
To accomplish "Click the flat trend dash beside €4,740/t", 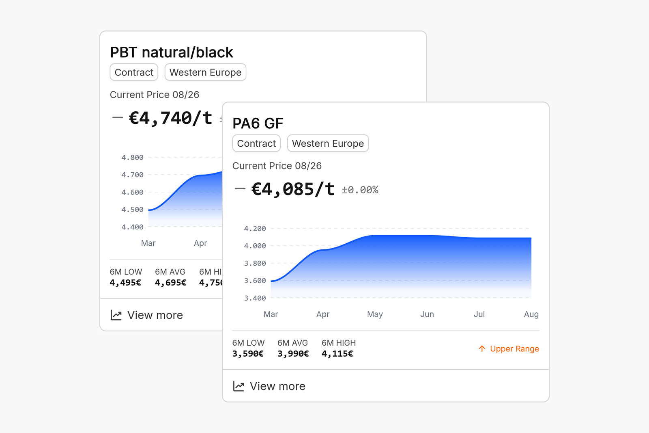I will coord(118,118).
